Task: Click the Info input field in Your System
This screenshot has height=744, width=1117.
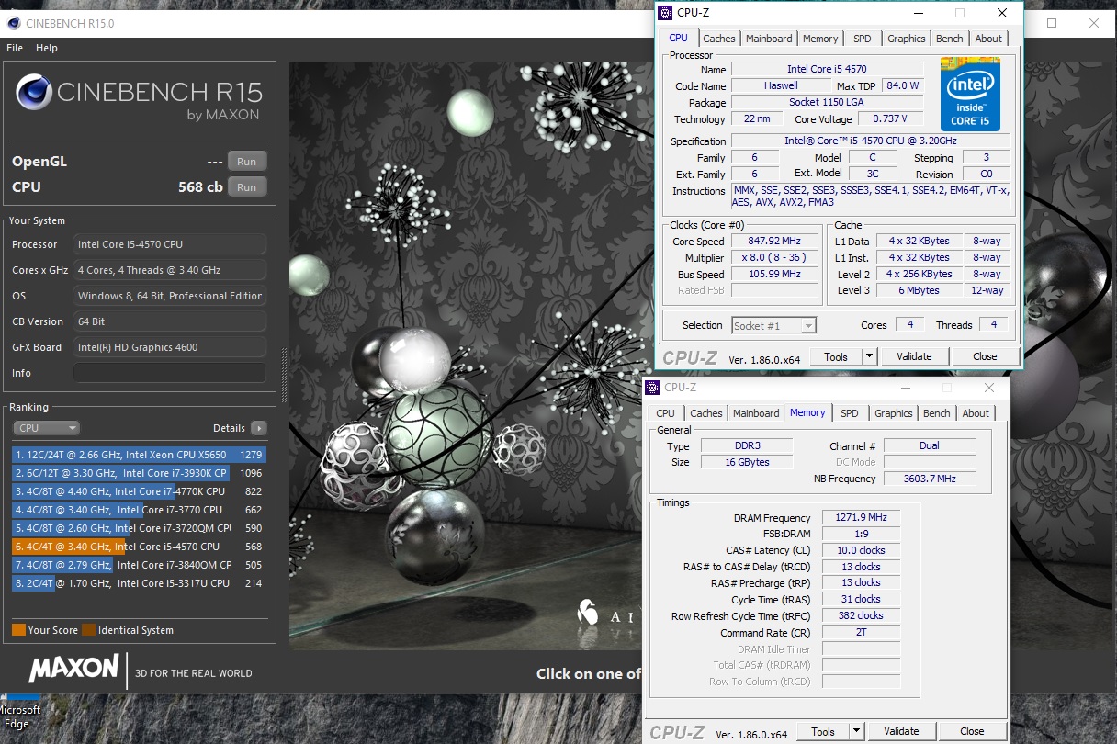Action: [x=170, y=373]
